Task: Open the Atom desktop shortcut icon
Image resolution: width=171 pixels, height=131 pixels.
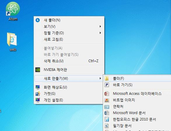Action: click(x=13, y=9)
